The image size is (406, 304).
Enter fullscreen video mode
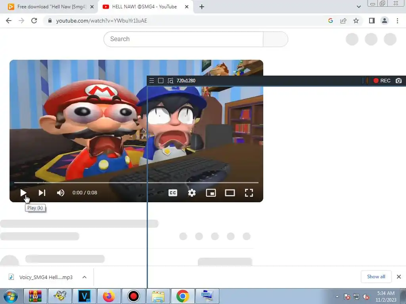[249, 193]
